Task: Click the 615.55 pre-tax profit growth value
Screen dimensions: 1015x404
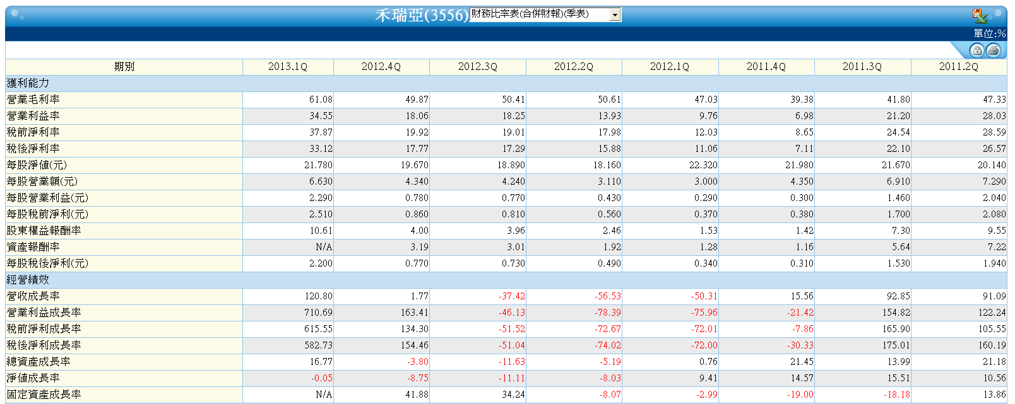Action: click(318, 329)
